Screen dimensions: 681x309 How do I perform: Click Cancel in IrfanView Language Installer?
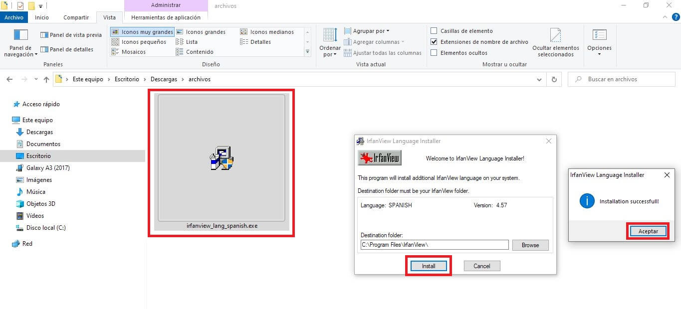pos(482,266)
